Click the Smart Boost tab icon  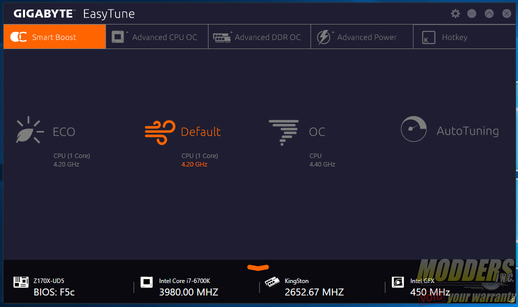[x=18, y=36]
